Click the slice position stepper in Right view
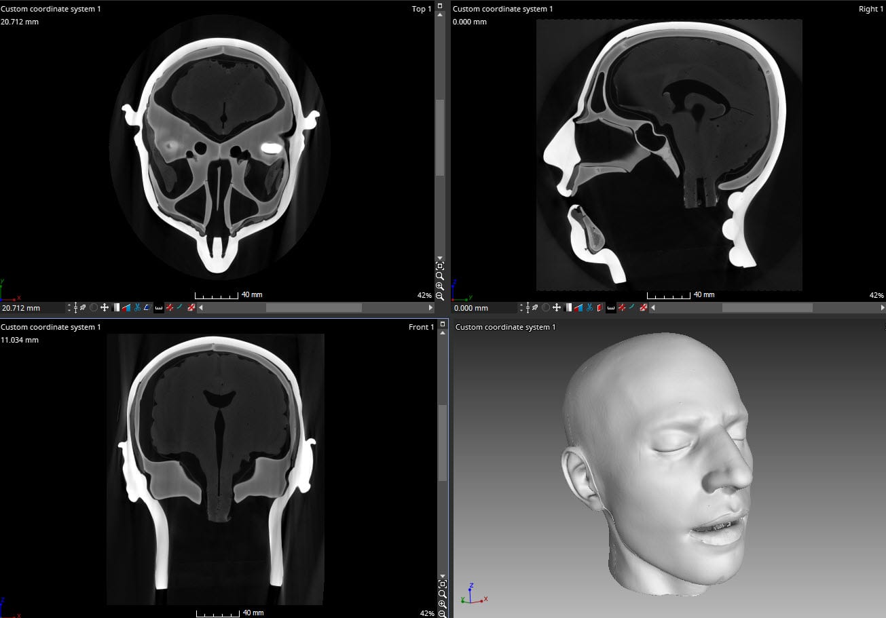Screen dimensions: 886x618 click(x=521, y=307)
